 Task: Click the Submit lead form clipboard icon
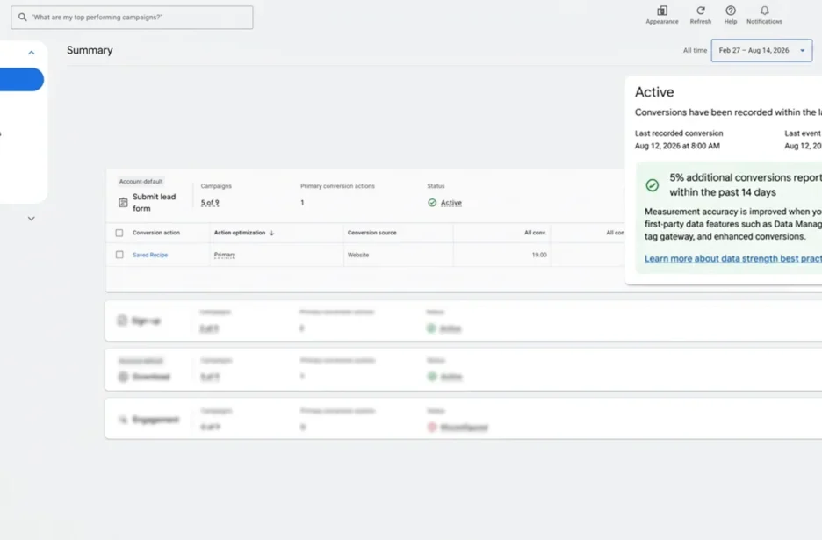[x=123, y=202]
